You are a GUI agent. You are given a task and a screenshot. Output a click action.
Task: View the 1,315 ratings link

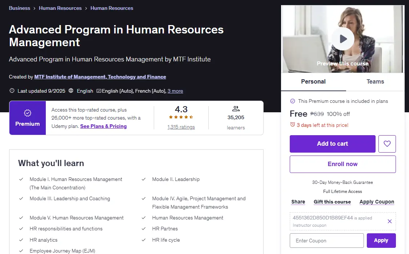click(181, 127)
